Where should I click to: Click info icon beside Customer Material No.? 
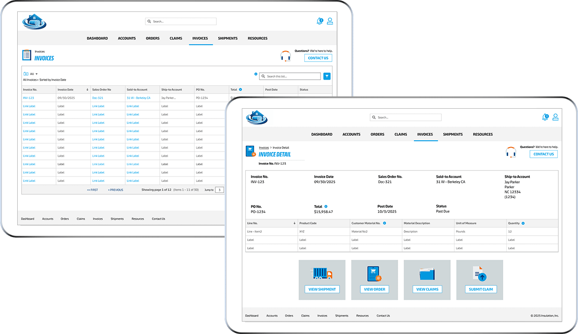point(384,223)
